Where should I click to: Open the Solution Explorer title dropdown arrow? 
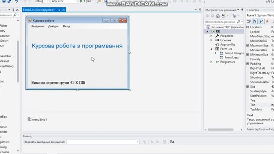click(x=238, y=10)
